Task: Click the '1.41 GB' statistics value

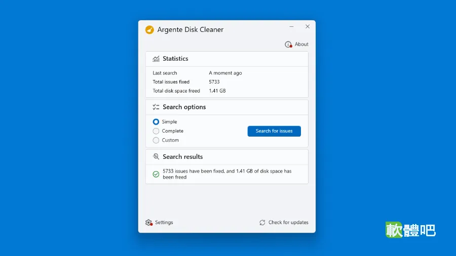Action: click(217, 91)
